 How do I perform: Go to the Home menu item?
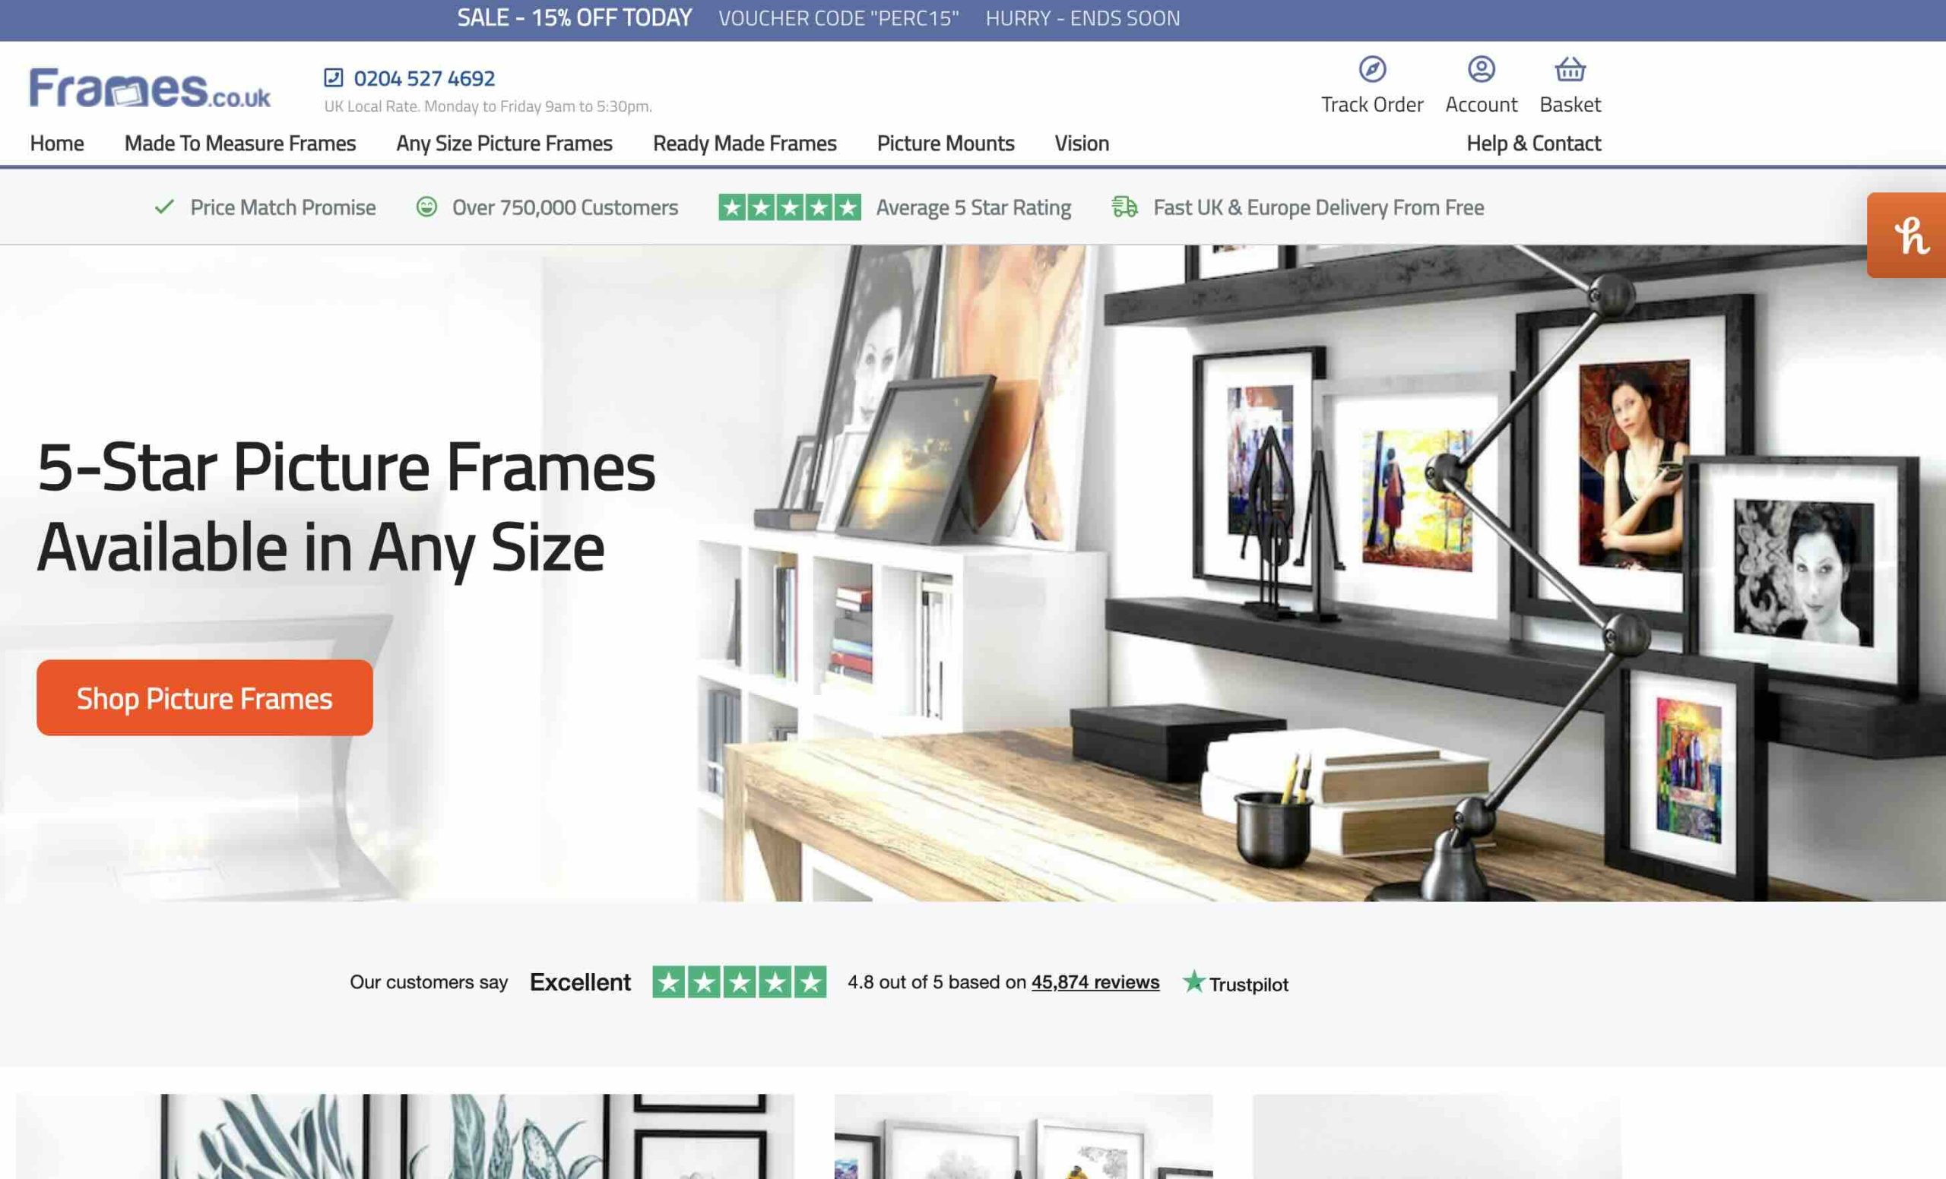(x=57, y=143)
